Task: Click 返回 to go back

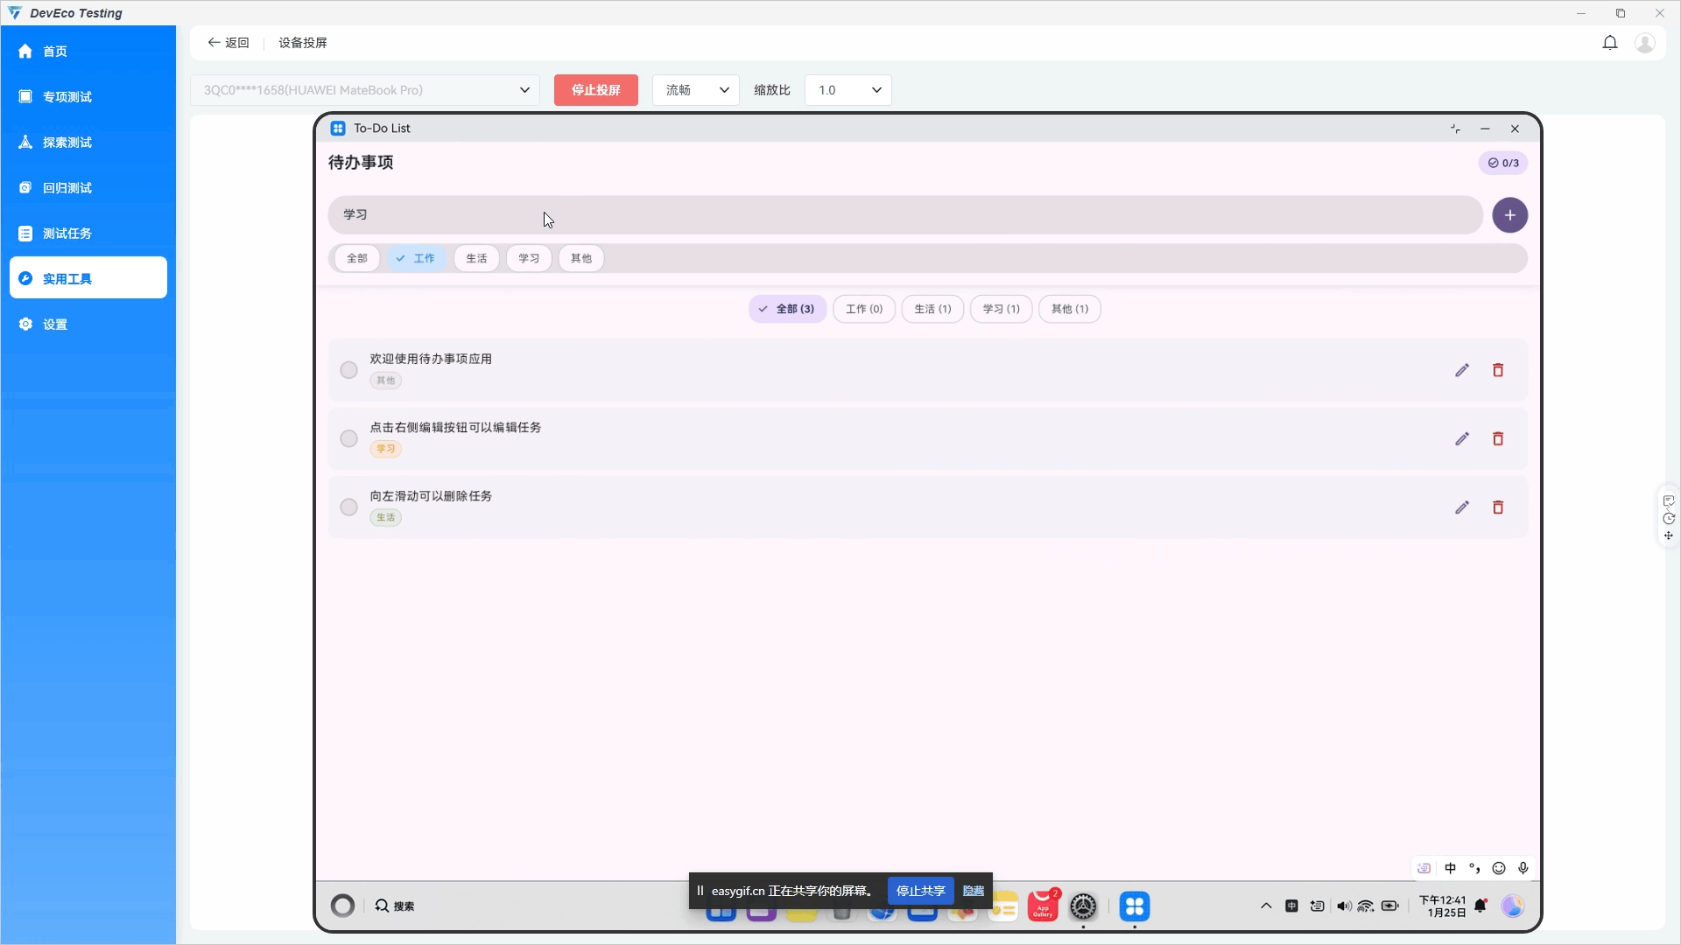Action: point(229,43)
